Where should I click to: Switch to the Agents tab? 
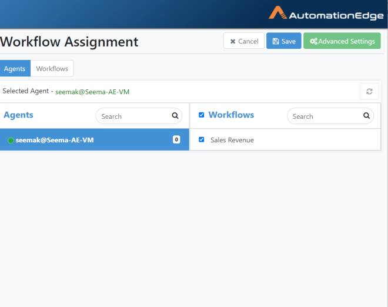(15, 68)
